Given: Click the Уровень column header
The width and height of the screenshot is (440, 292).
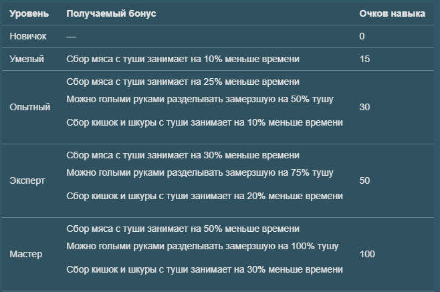Looking at the screenshot, I should click(29, 13).
